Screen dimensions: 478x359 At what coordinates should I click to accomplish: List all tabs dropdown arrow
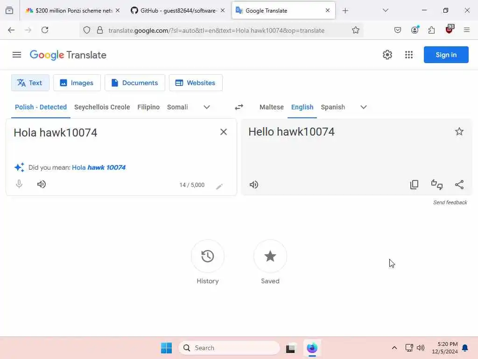385,10
